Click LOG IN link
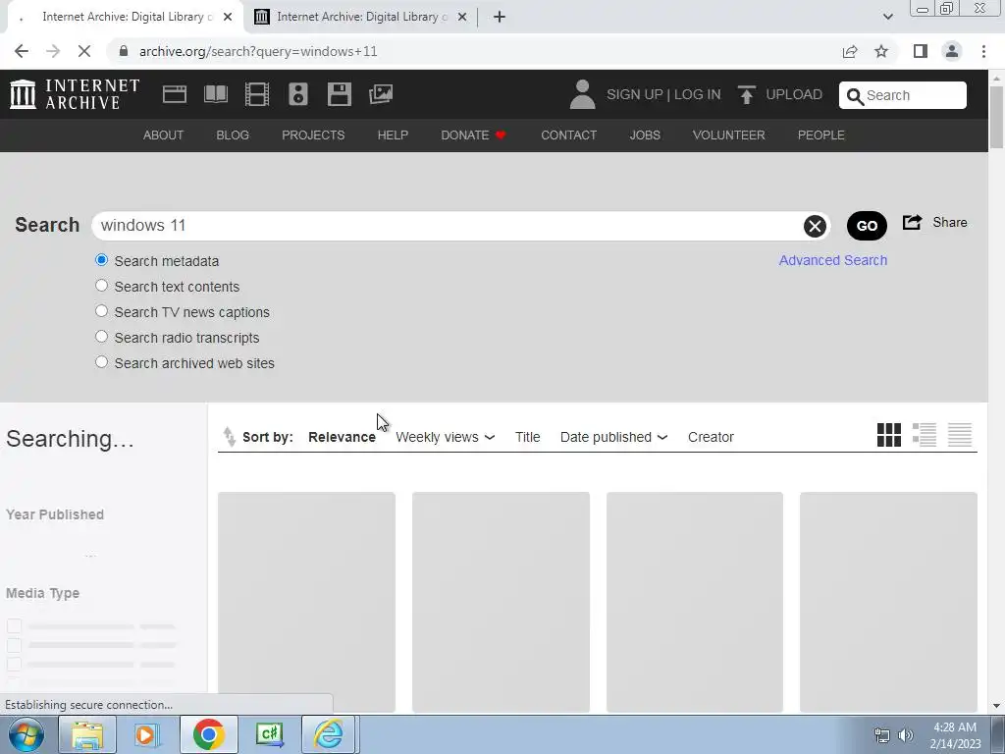This screenshot has width=1005, height=754. 698,95
